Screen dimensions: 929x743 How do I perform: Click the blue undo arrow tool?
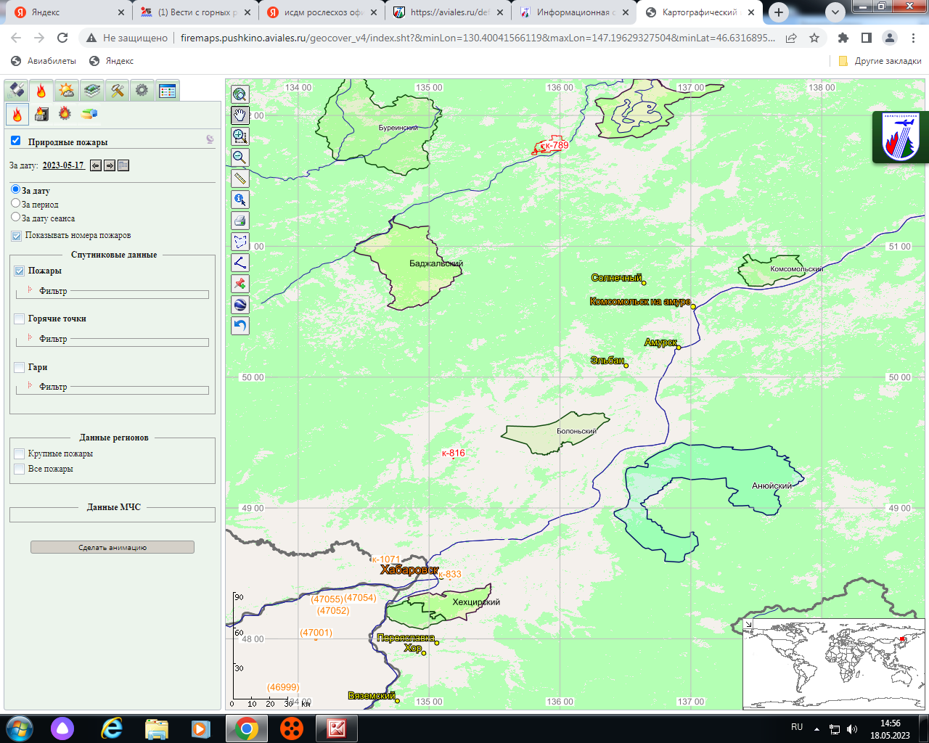240,326
